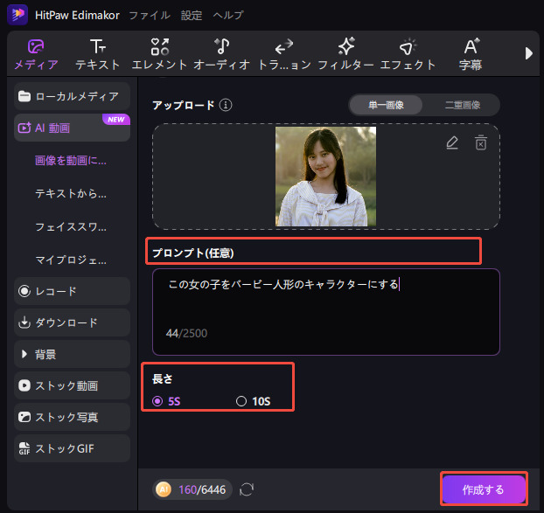Open the 設定 menu
This screenshot has height=513, width=544.
(x=192, y=15)
